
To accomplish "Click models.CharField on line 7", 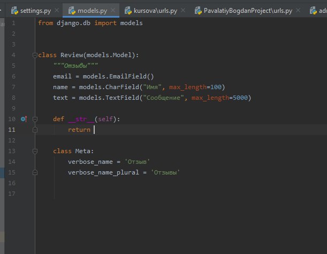I will (109, 87).
